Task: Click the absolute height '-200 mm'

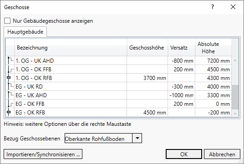Action: click(213, 113)
